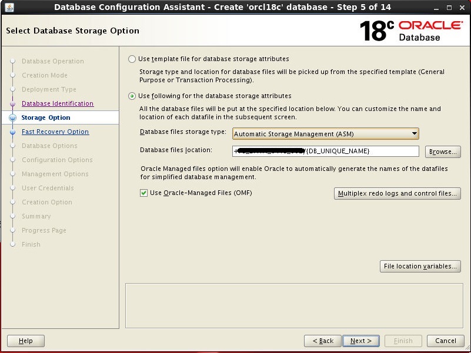Click 'Progress Page' step text
471x353 pixels.
44,230
